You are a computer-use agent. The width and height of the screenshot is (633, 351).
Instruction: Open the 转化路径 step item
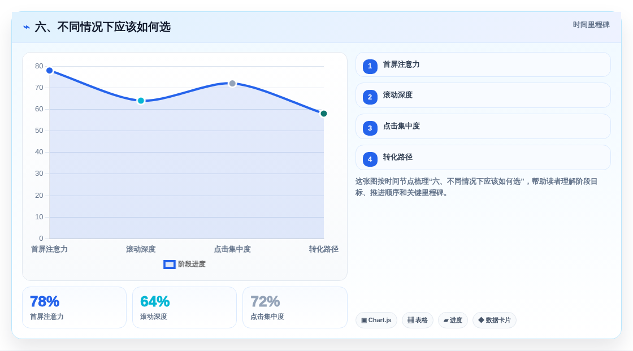(483, 158)
